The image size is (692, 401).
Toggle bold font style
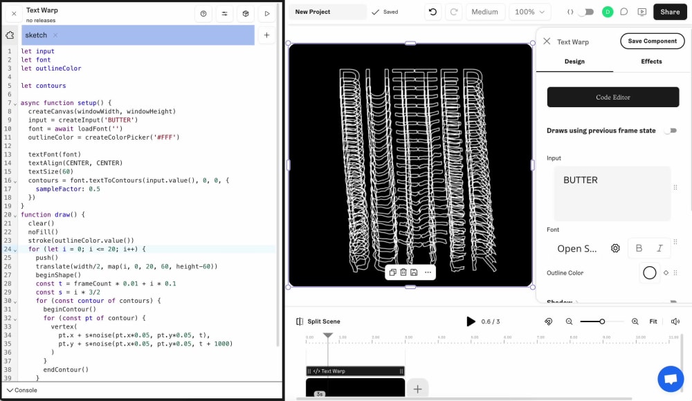[x=639, y=248]
